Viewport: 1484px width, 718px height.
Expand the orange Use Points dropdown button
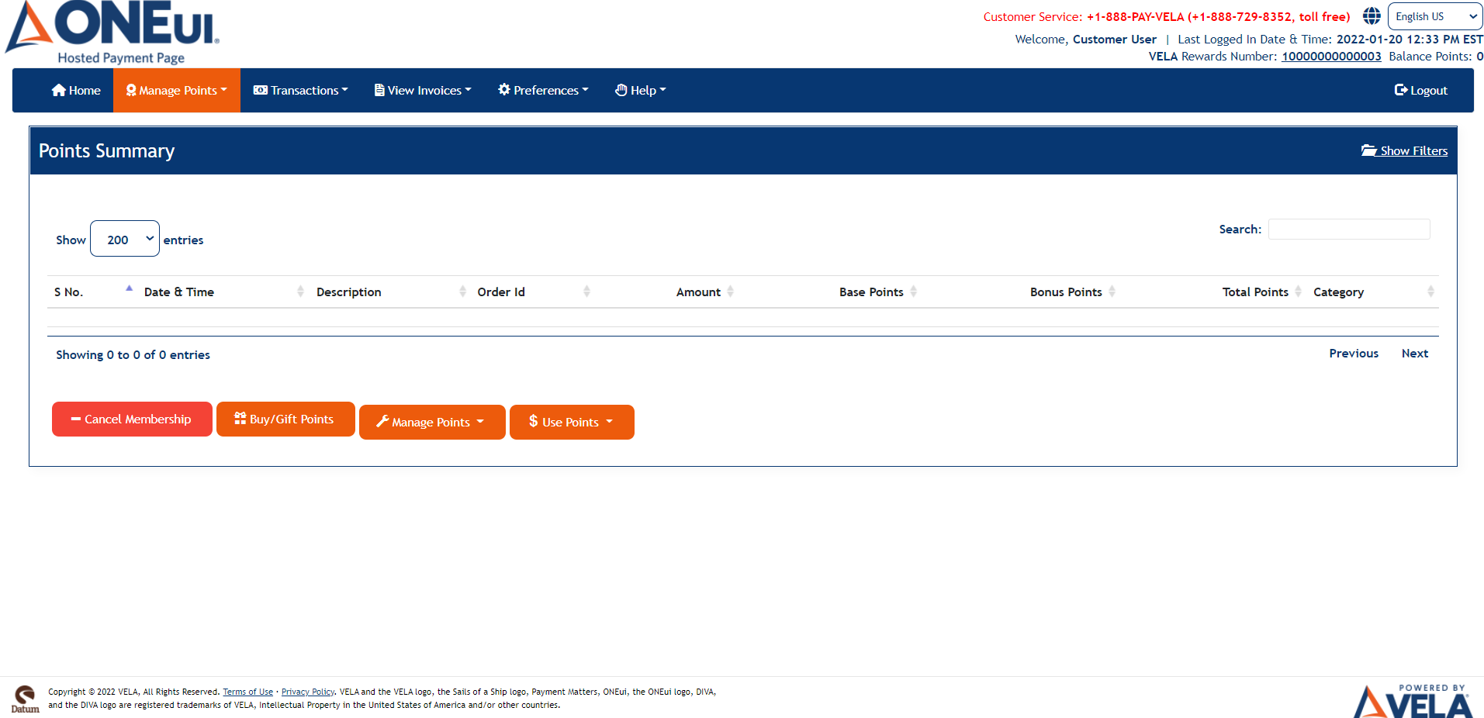pos(572,423)
